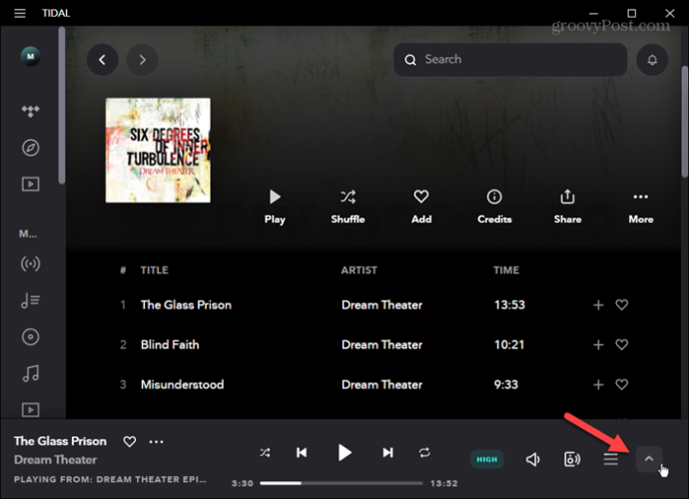Toggle shuffle in the player bar
This screenshot has height=499, width=689.
[x=265, y=452]
